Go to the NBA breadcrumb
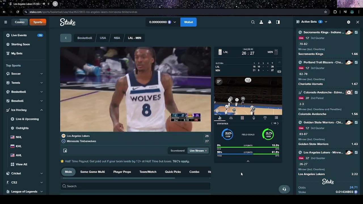The width and height of the screenshot is (363, 204). click(x=117, y=38)
